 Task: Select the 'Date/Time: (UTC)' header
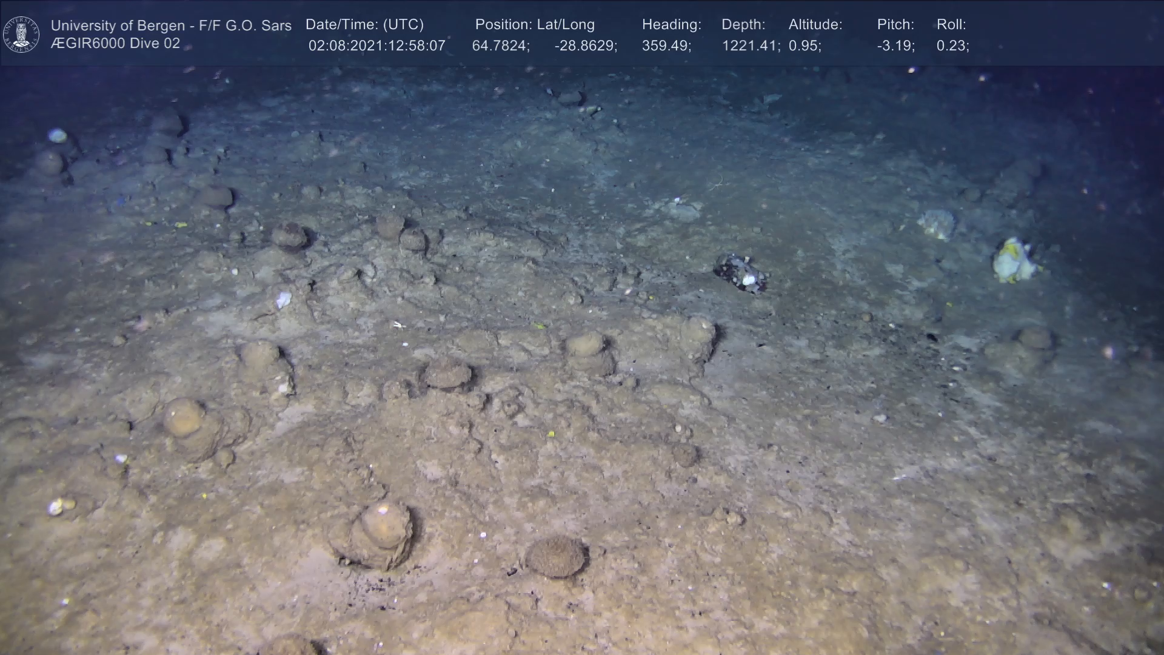pos(364,25)
